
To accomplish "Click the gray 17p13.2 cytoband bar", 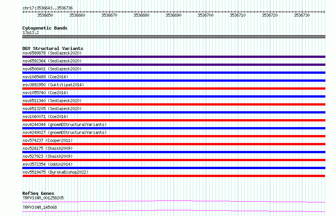I will coord(174,37).
